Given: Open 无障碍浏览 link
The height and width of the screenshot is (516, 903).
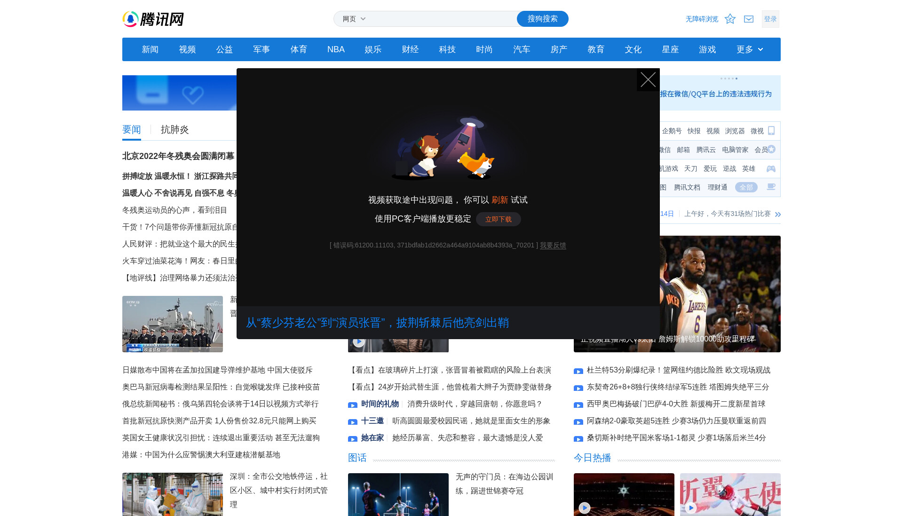Looking at the screenshot, I should (702, 19).
